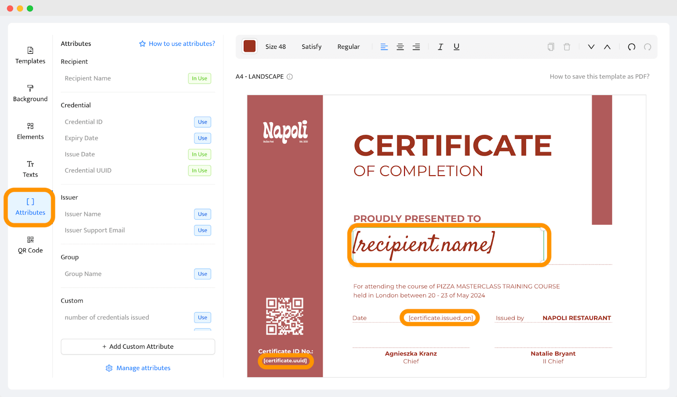This screenshot has height=397, width=677.
Task: Open the Background sidebar panel
Action: point(30,94)
